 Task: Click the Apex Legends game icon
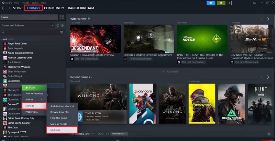click(x=5, y=48)
